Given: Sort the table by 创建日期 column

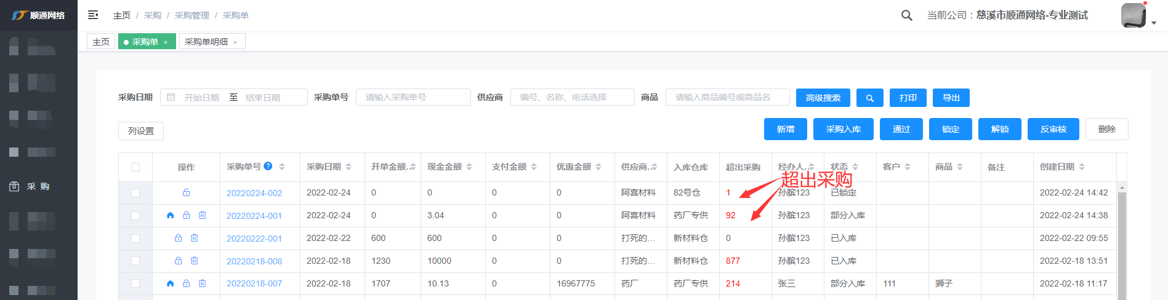Looking at the screenshot, I should tap(1082, 167).
